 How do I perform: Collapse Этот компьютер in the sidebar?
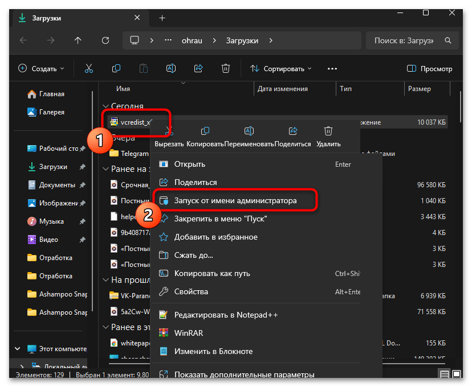point(18,349)
